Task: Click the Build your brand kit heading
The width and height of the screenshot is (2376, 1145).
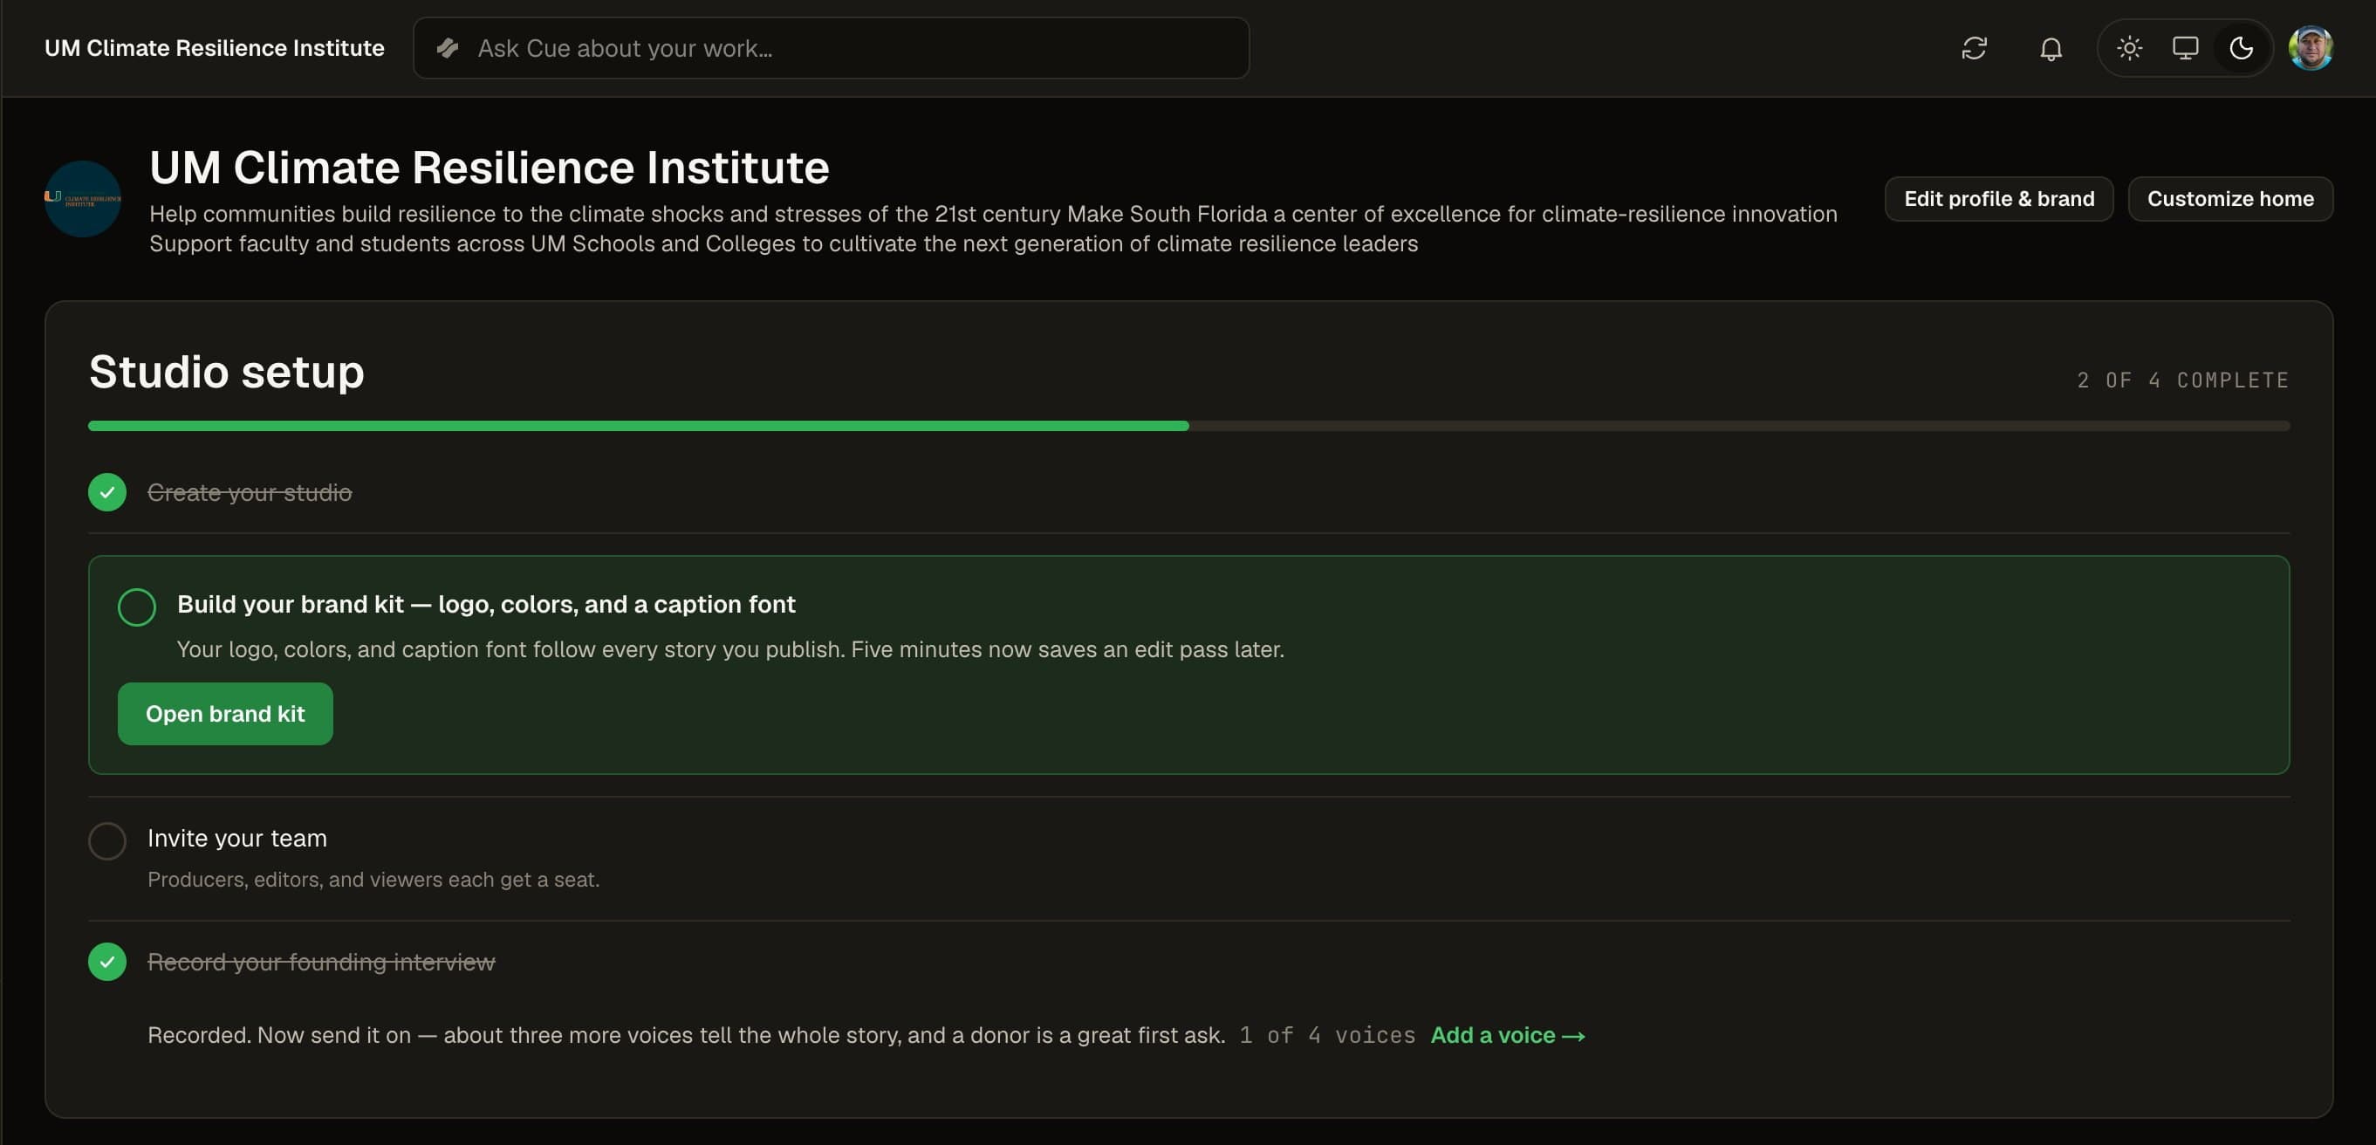Action: click(x=486, y=604)
